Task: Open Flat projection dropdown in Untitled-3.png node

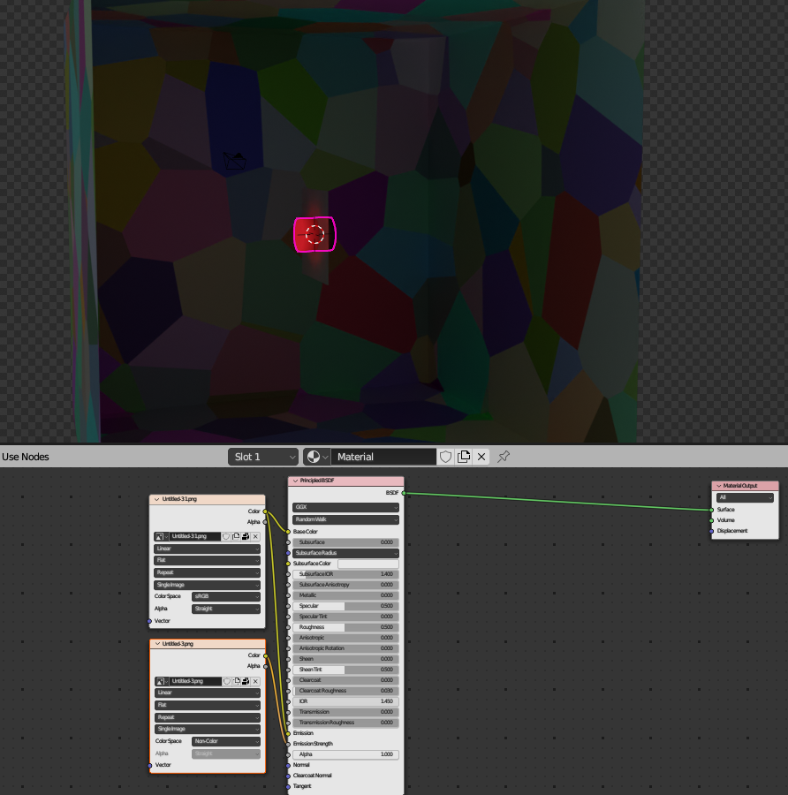Action: coord(207,705)
